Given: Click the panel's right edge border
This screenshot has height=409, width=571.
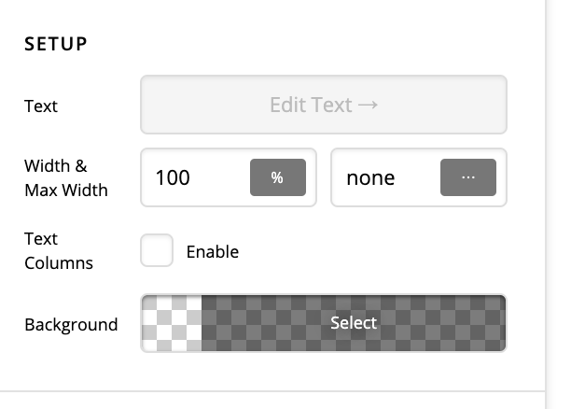Looking at the screenshot, I should [545, 205].
